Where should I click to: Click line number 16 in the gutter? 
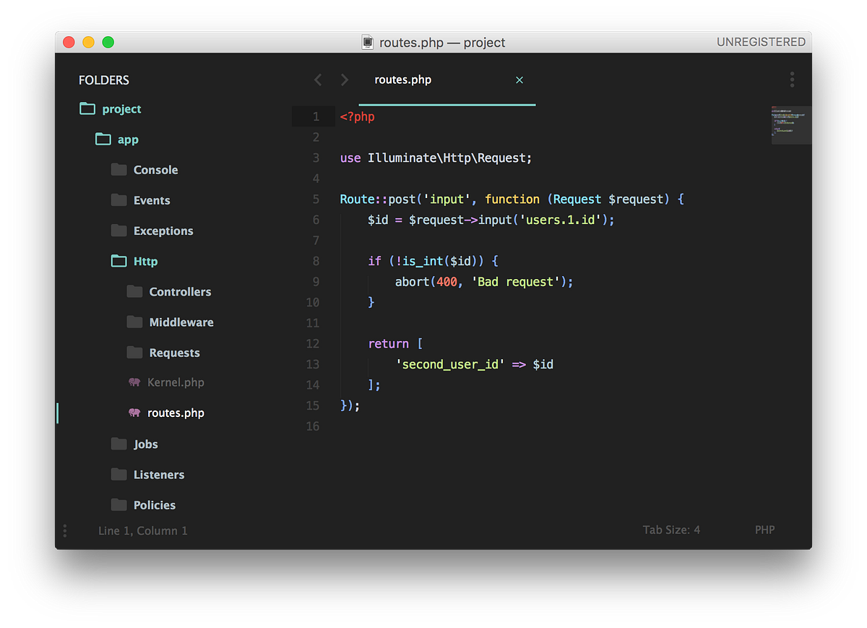(x=312, y=426)
